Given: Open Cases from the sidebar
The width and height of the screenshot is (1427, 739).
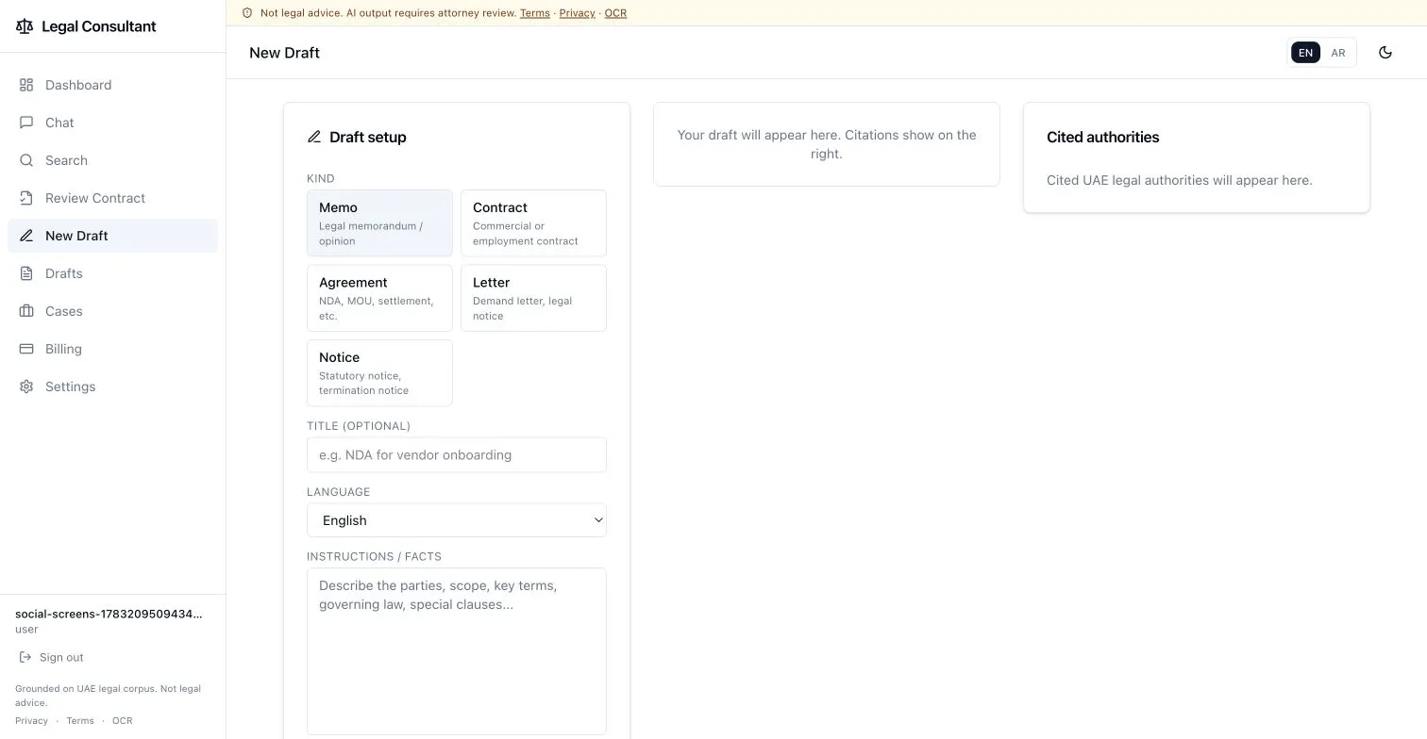Looking at the screenshot, I should click(112, 311).
